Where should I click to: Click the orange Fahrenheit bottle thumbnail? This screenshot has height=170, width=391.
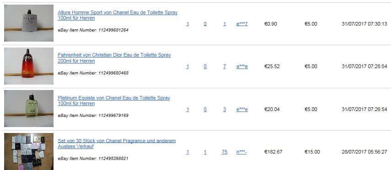[x=29, y=66]
